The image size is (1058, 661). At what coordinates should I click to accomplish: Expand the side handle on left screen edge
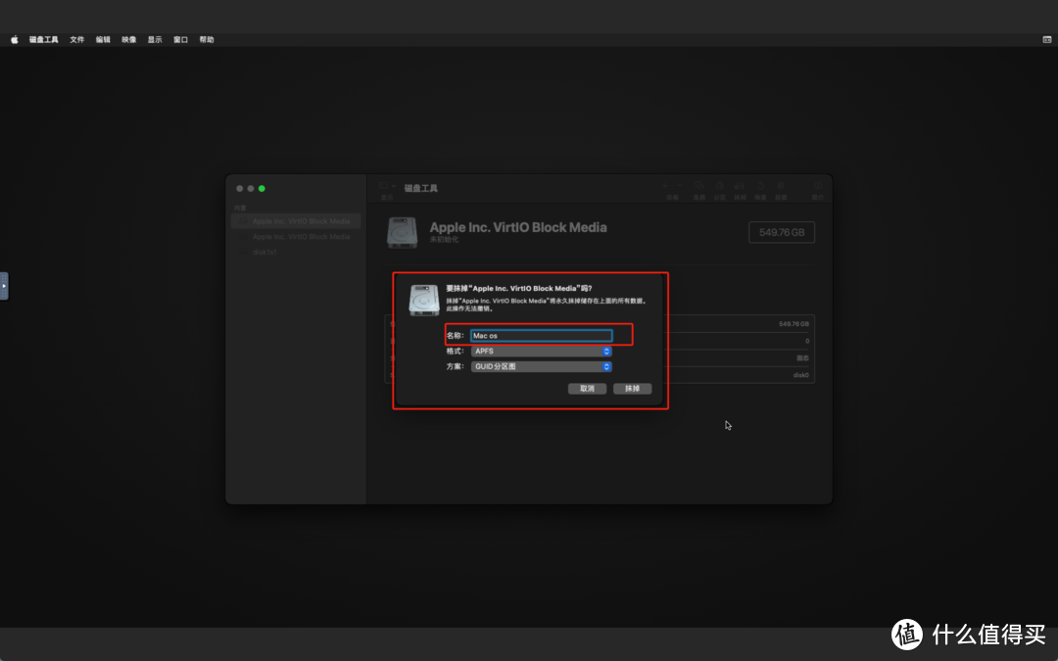point(4,286)
